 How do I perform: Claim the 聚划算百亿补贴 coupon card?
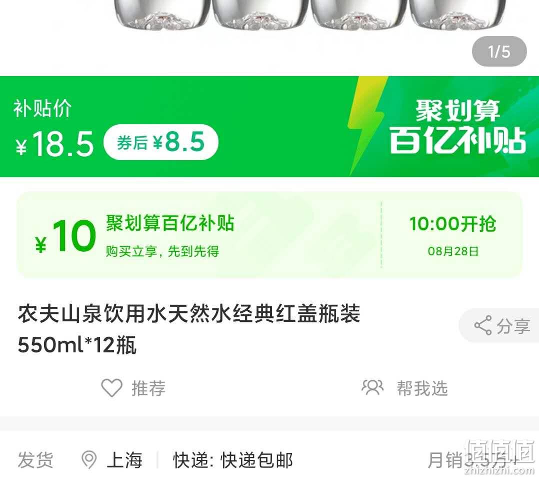pos(269,235)
